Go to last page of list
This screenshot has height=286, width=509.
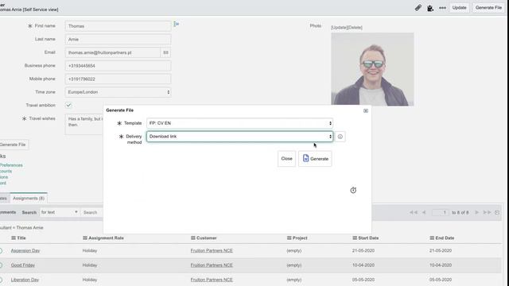(487, 212)
